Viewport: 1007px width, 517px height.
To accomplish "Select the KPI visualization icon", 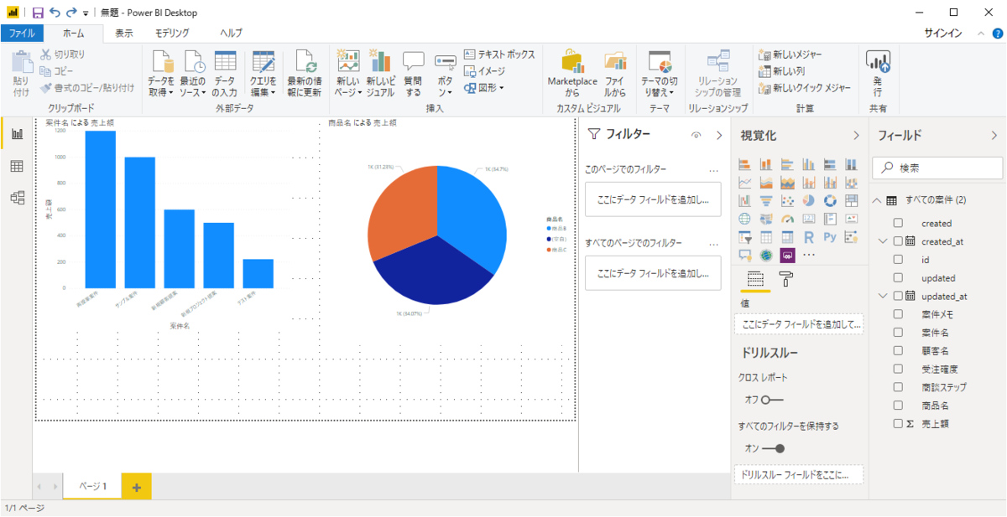I will pyautogui.click(x=852, y=219).
